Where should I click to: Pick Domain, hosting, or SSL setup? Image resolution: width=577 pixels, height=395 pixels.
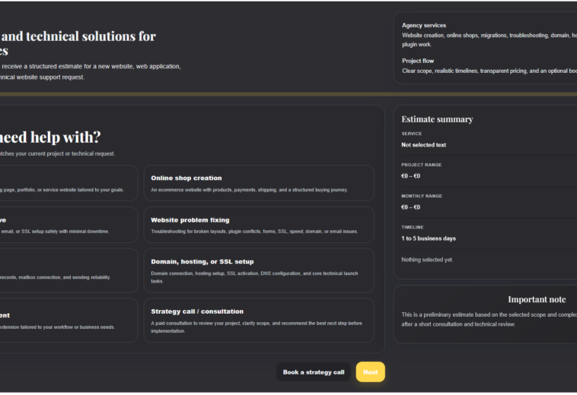tap(259, 270)
